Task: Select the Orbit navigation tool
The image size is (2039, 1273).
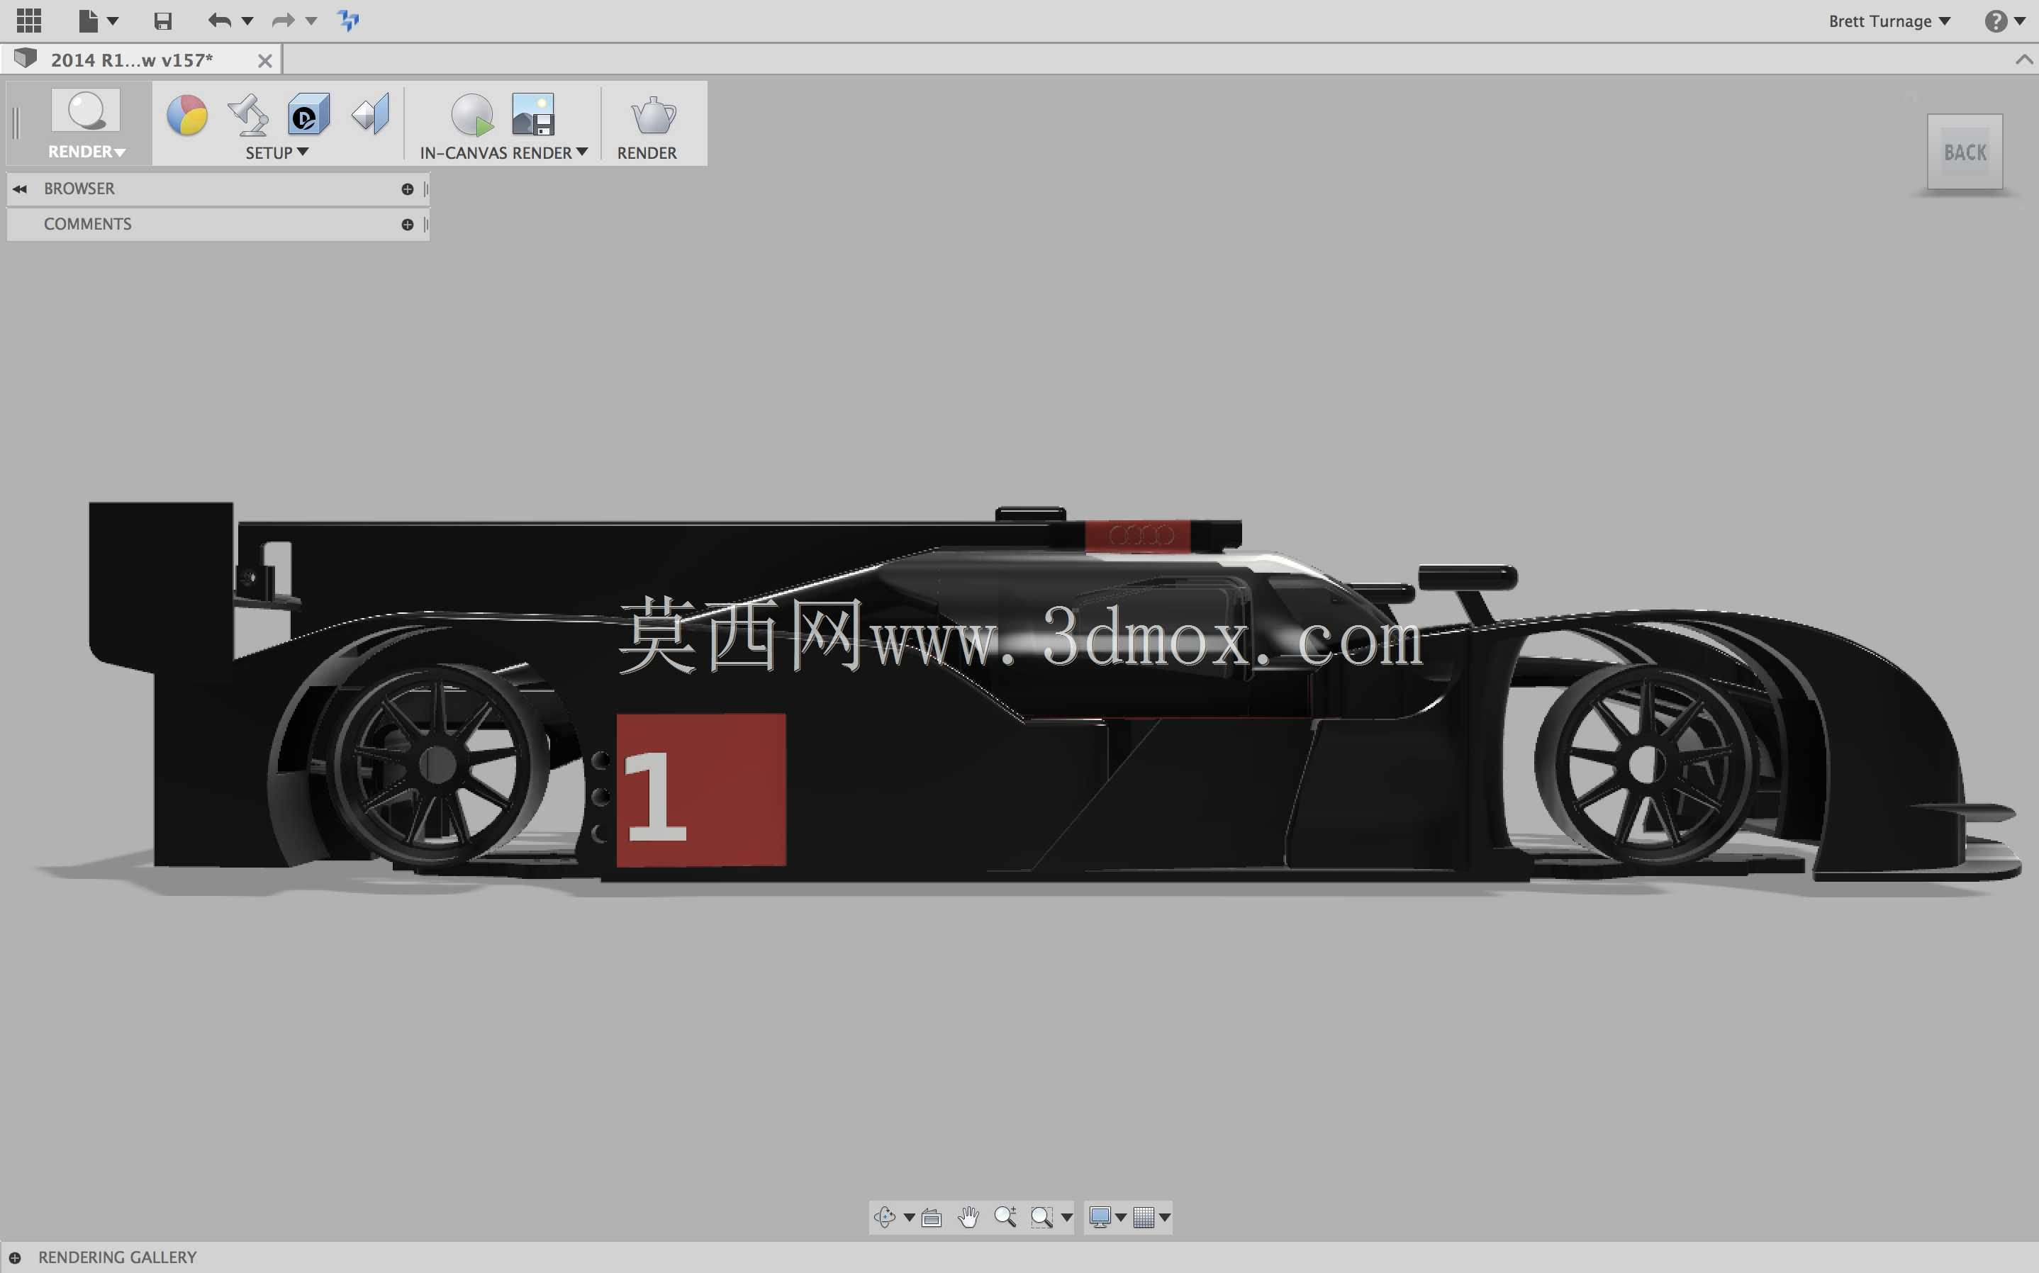Action: (884, 1216)
